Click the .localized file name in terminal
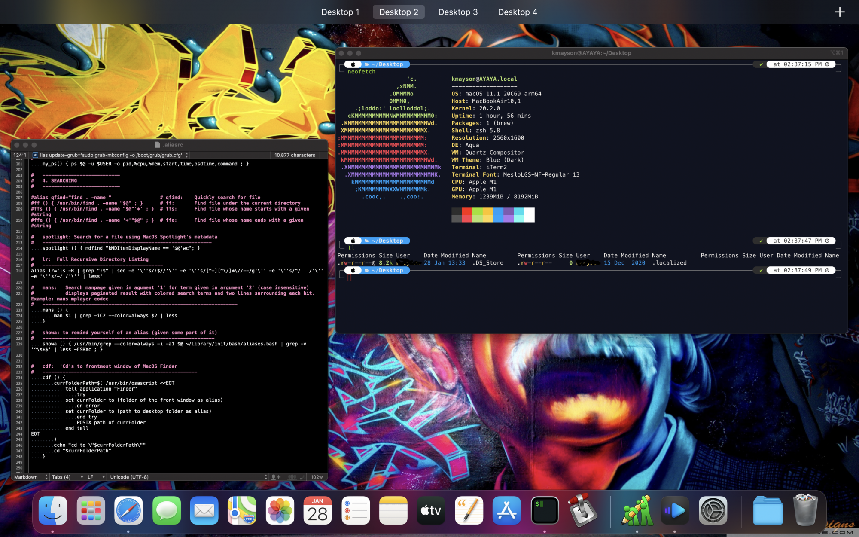This screenshot has width=859, height=537. [669, 263]
